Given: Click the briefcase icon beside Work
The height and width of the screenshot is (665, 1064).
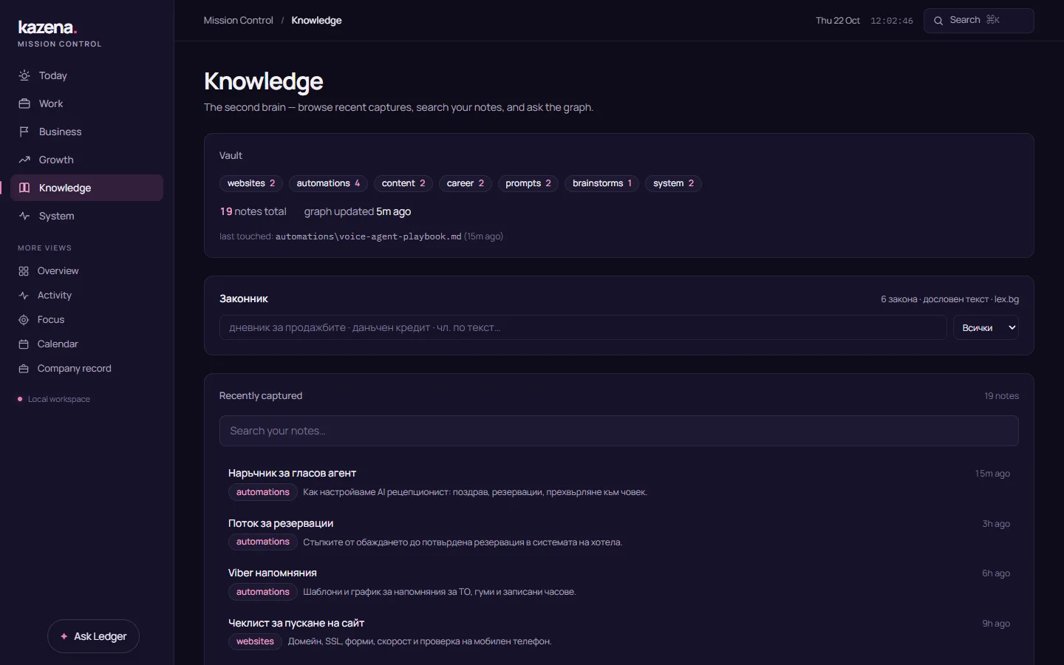Looking at the screenshot, I should 24,103.
